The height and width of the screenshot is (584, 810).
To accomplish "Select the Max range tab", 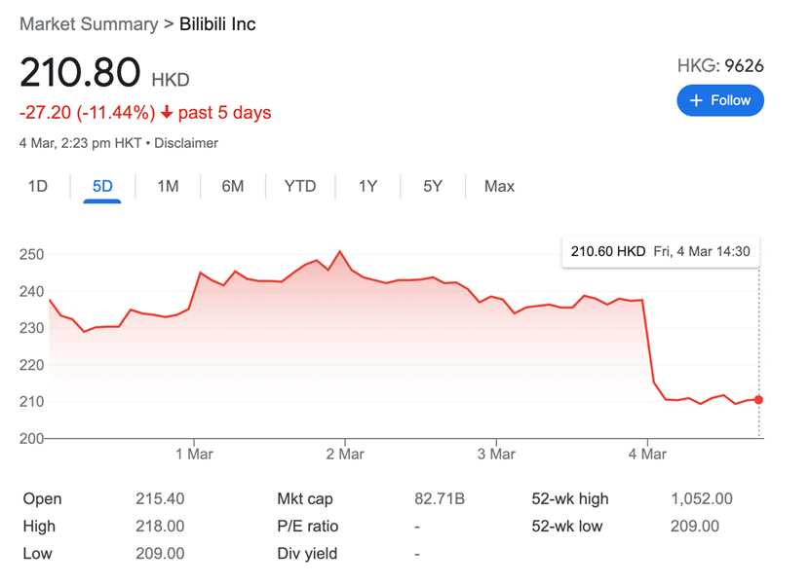I will 499,186.
